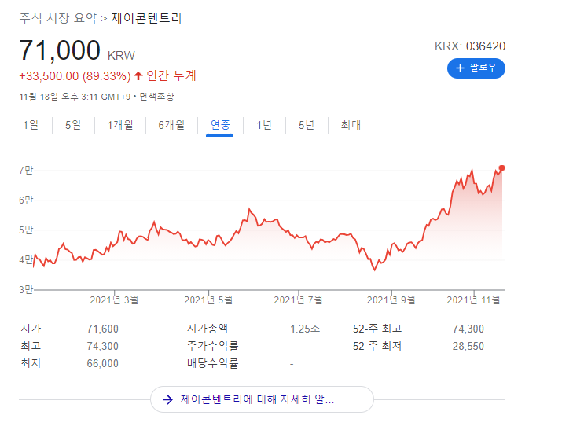Screen dimensions: 562x430
Task: Click the +33,500.00 (89.33%) change text
Action: pos(75,76)
